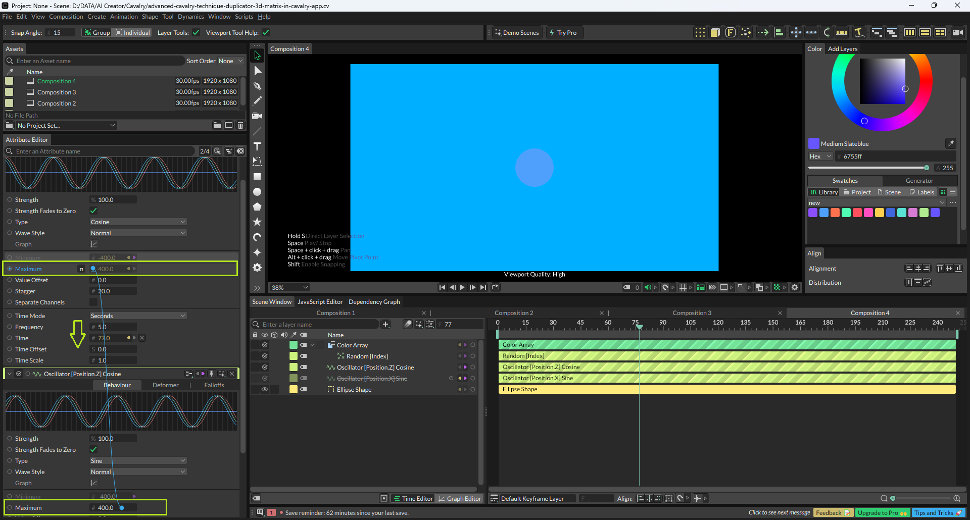Toggle Strength Fades to Zero checkbox
The height and width of the screenshot is (520, 970).
pyautogui.click(x=93, y=211)
